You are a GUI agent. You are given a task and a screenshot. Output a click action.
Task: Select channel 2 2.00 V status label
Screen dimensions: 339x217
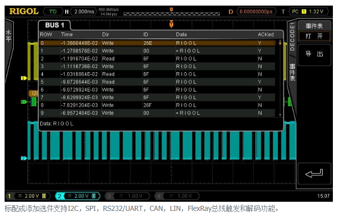[78, 196]
